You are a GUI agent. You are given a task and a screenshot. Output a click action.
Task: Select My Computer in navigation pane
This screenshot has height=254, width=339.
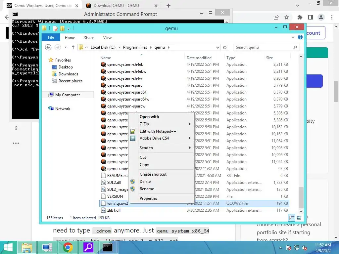point(68,95)
